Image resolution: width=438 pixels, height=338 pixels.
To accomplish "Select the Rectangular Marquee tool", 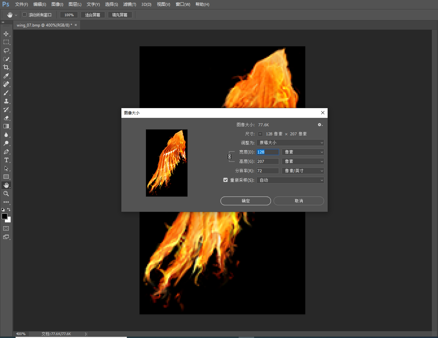I will 6,42.
